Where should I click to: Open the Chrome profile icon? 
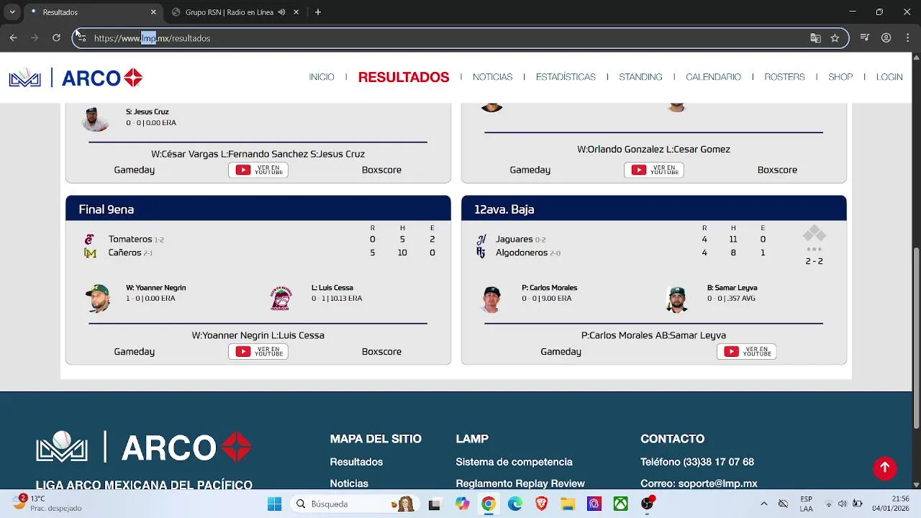pyautogui.click(x=886, y=38)
